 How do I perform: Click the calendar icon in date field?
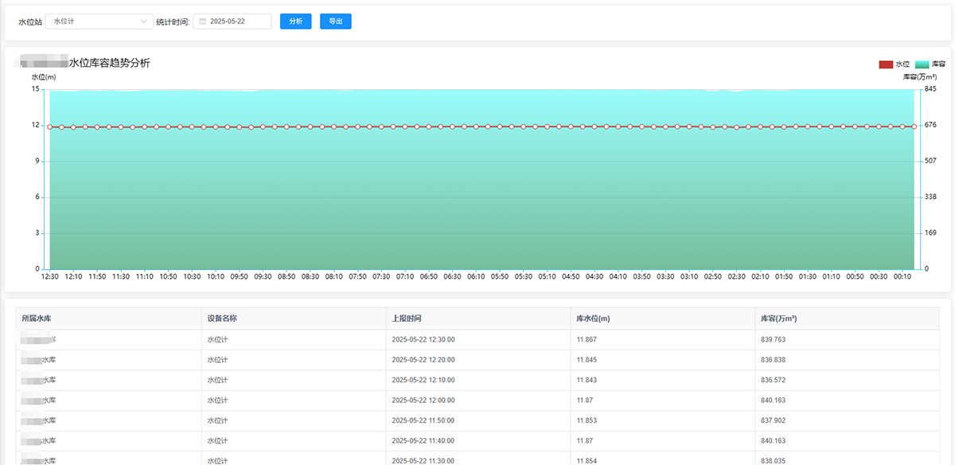click(x=203, y=21)
